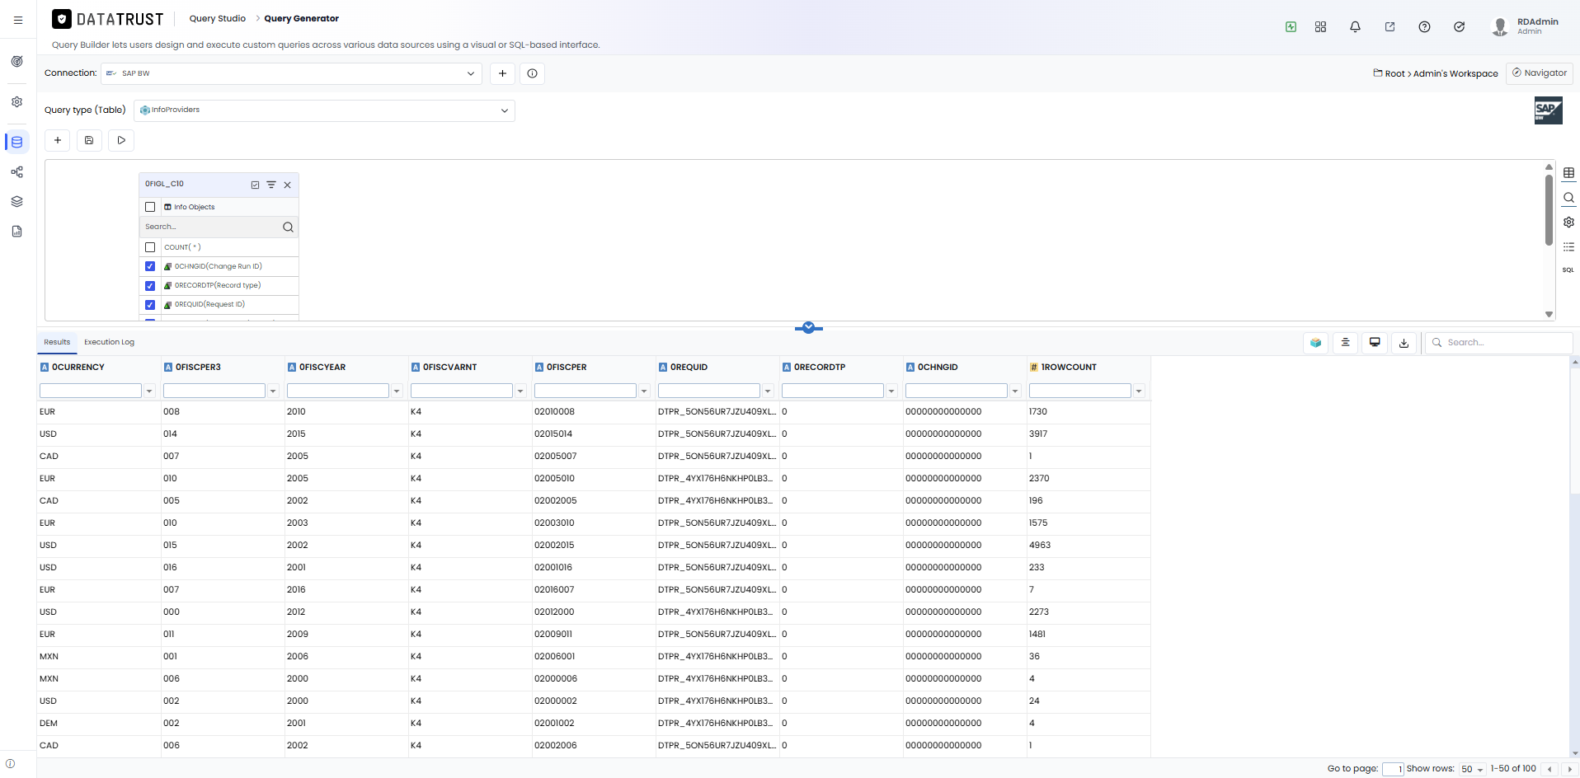This screenshot has width=1580, height=778.
Task: Open the hamburger menu
Action: tap(18, 20)
